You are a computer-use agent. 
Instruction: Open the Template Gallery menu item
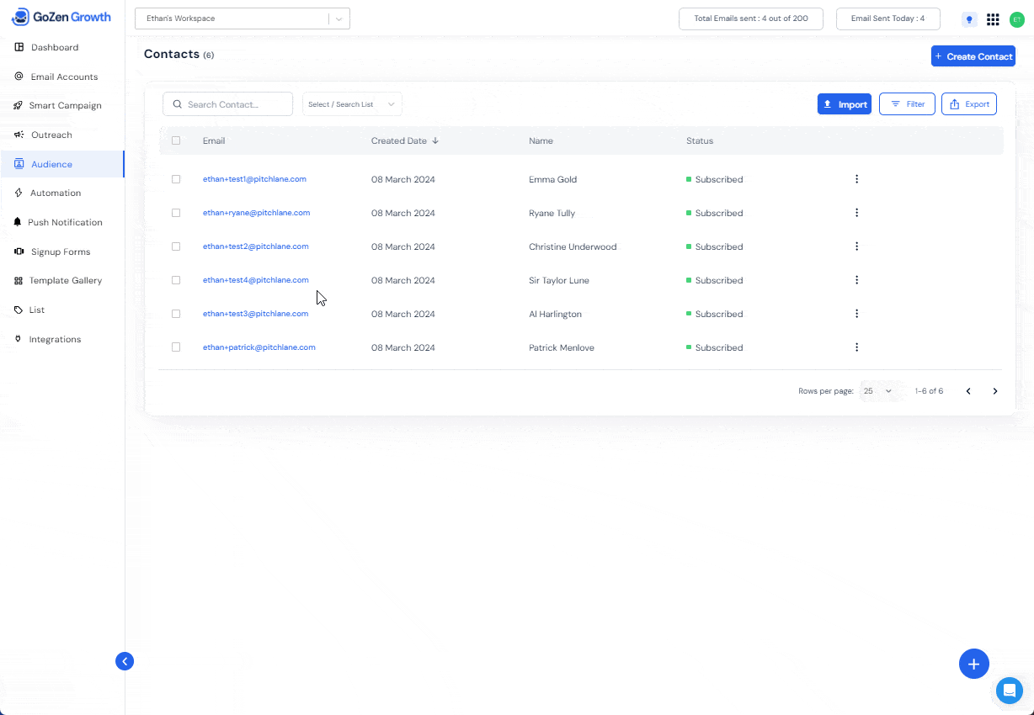pyautogui.click(x=62, y=281)
